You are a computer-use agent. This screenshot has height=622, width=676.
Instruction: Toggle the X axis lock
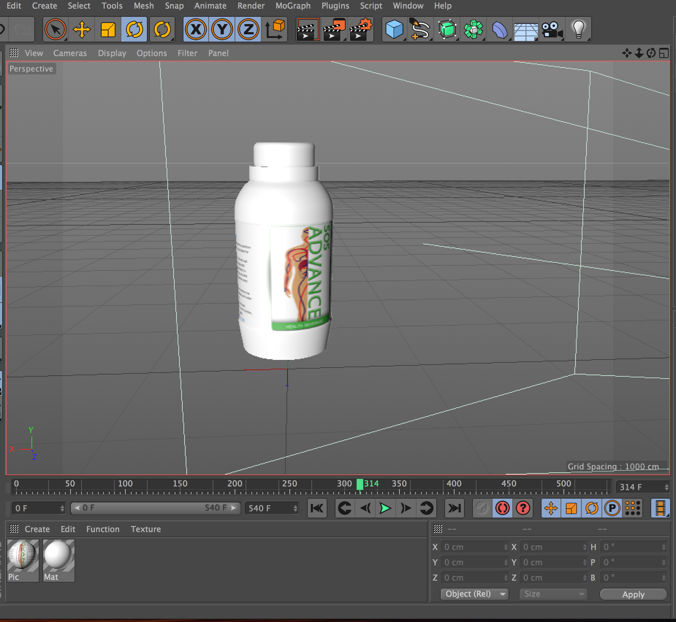coord(196,29)
